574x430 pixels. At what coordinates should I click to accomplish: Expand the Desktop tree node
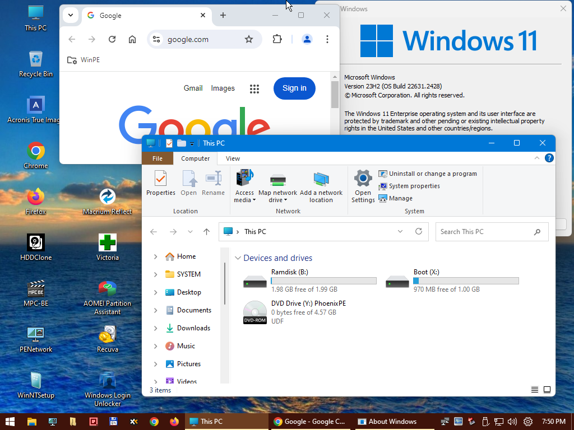(156, 292)
